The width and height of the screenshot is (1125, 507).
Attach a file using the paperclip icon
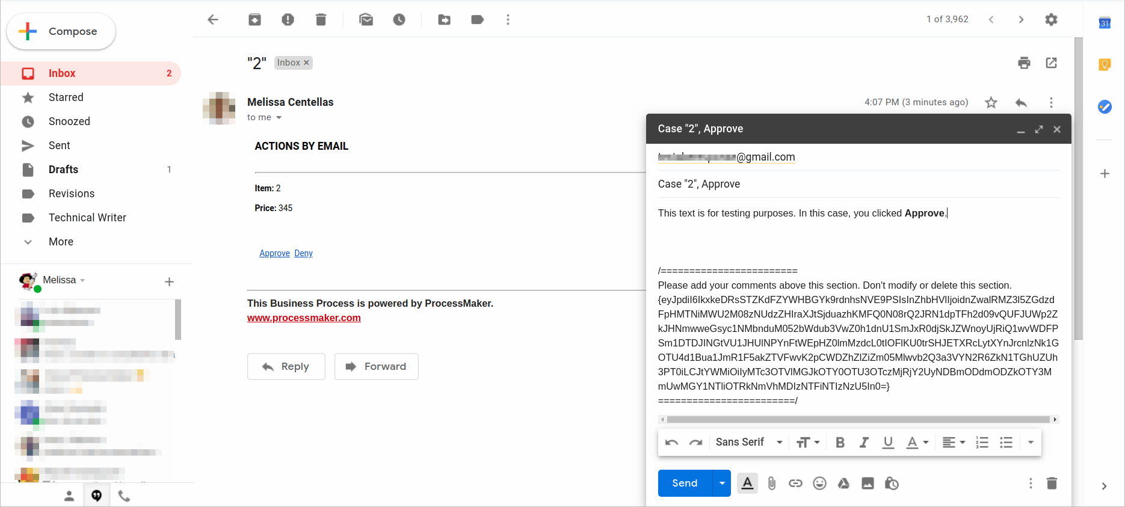click(x=772, y=484)
